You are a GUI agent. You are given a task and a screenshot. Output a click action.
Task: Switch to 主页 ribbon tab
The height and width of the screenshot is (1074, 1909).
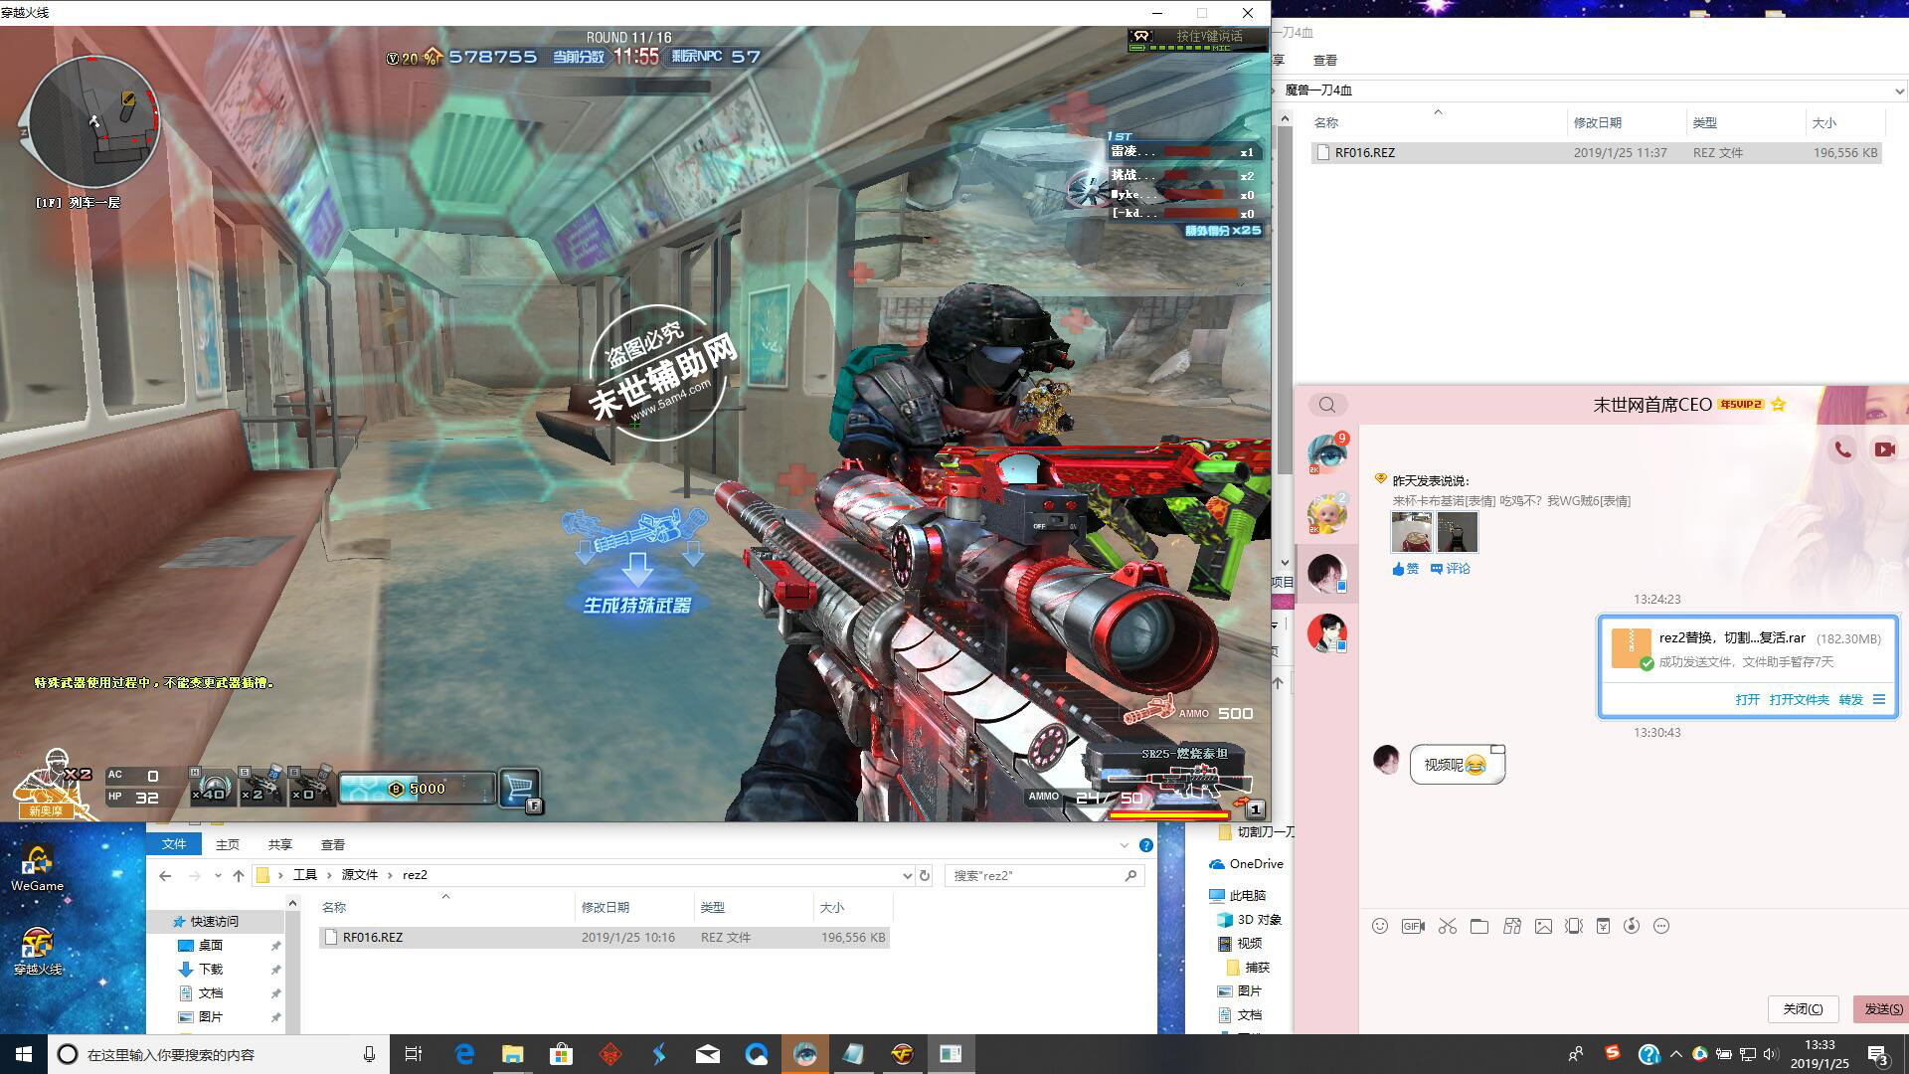point(228,844)
